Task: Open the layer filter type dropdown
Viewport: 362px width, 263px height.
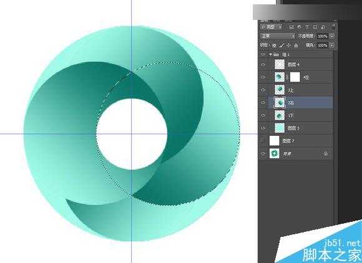Action: click(271, 27)
